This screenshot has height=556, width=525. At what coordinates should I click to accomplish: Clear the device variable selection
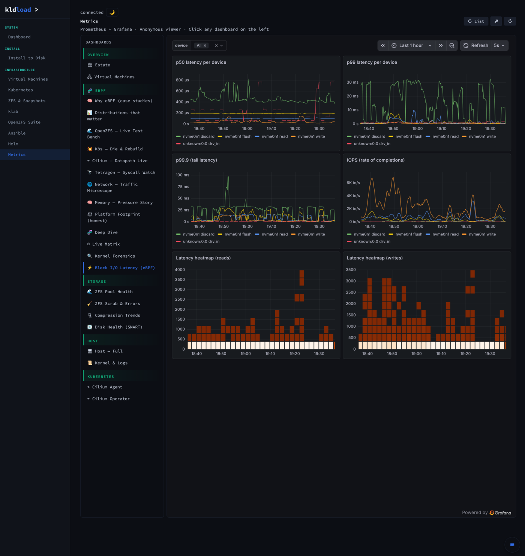216,45
